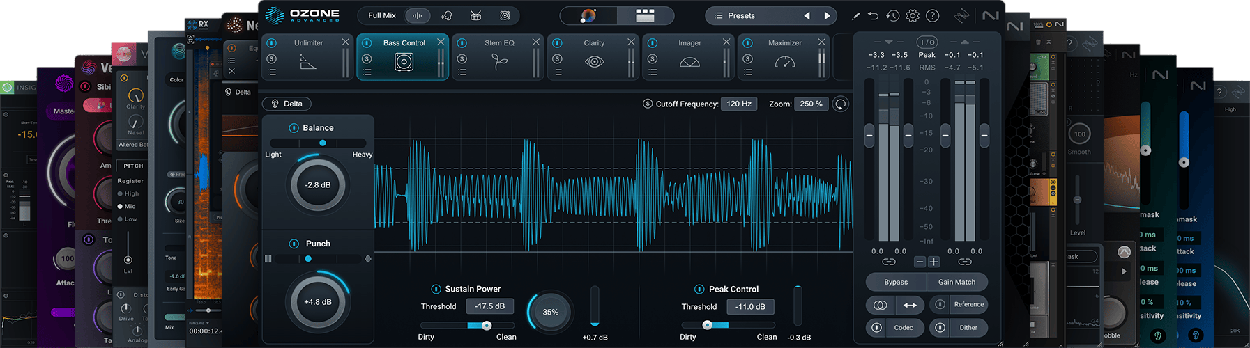This screenshot has width=1250, height=348.
Task: Open the Imager module preset list
Action: (653, 72)
